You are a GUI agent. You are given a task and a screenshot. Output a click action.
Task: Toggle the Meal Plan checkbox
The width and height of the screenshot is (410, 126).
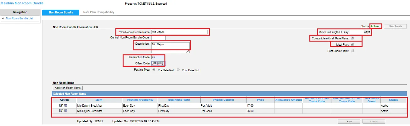click(352, 44)
